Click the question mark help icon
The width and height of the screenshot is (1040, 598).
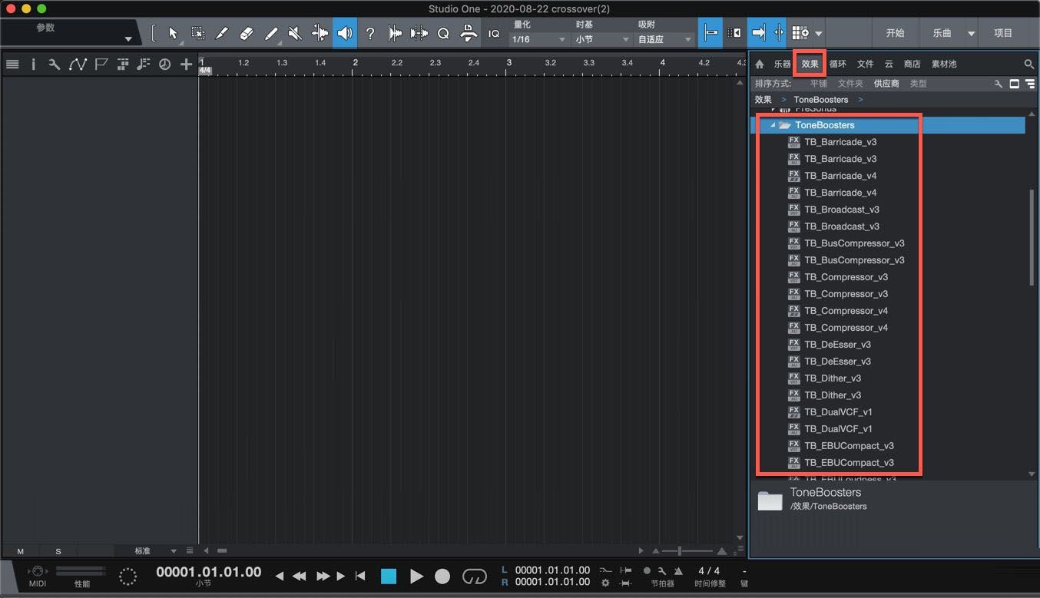(x=370, y=33)
